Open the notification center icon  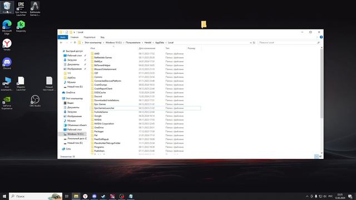350,196
